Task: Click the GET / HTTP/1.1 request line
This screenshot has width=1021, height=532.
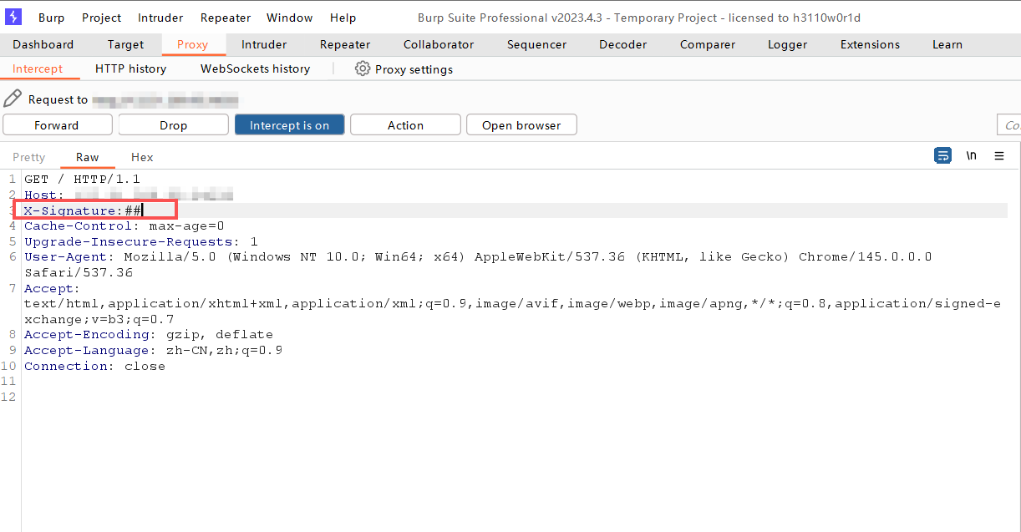Action: (x=82, y=179)
